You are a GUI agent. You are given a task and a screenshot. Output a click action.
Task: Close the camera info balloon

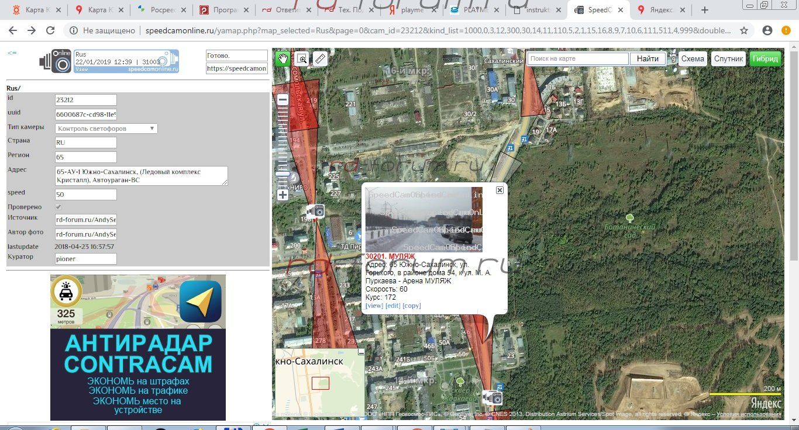point(500,190)
